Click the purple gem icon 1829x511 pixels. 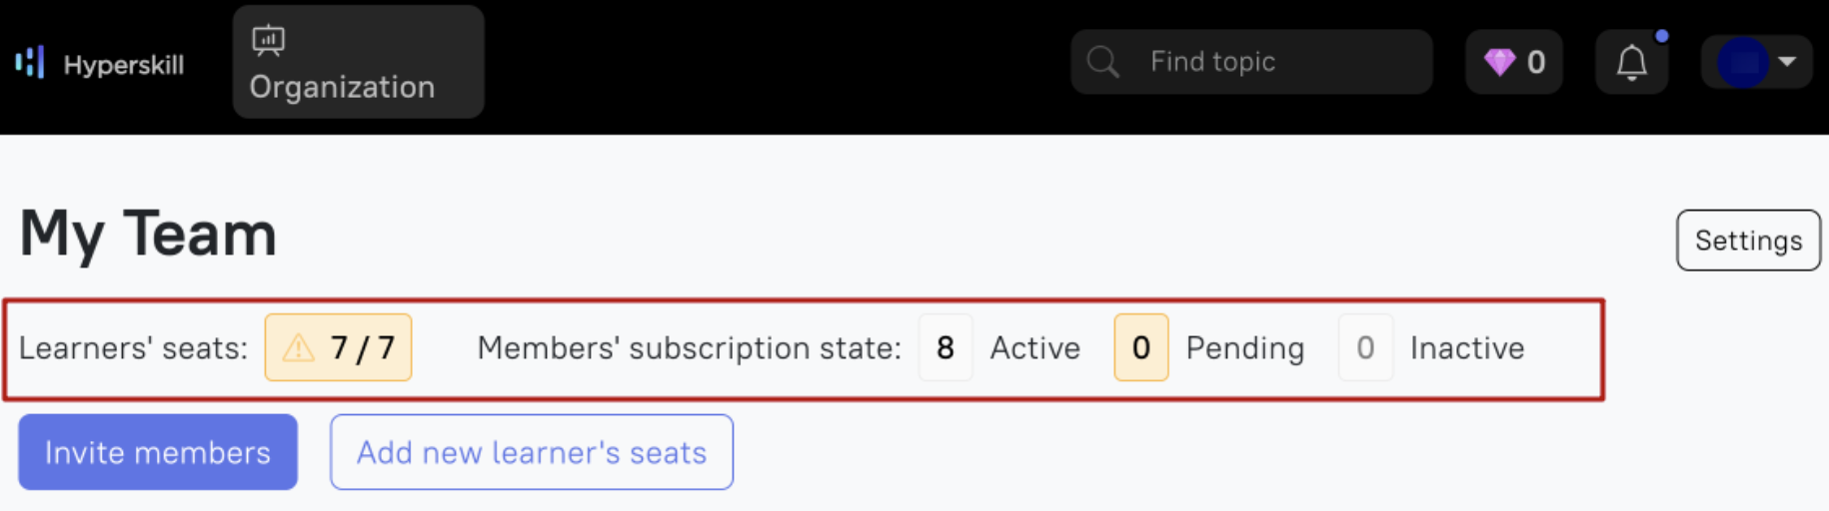coord(1499,62)
